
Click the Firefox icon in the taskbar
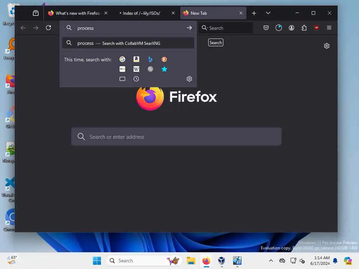click(206, 261)
